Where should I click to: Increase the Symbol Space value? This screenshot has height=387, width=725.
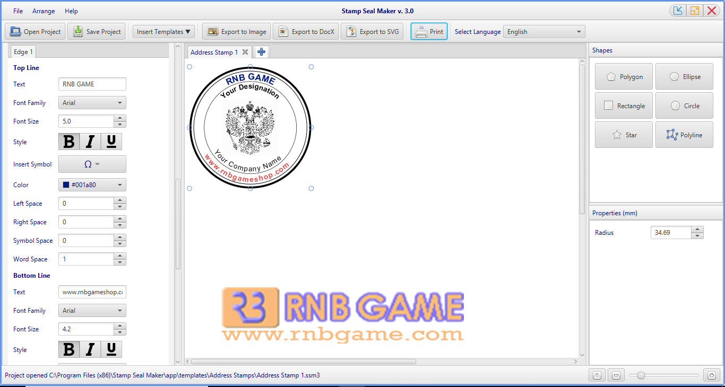click(120, 238)
